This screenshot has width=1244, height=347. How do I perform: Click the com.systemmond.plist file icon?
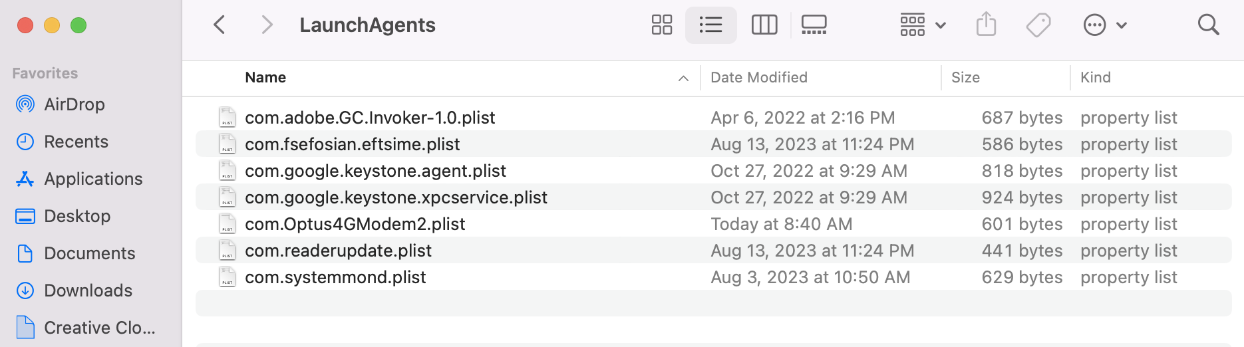point(228,277)
